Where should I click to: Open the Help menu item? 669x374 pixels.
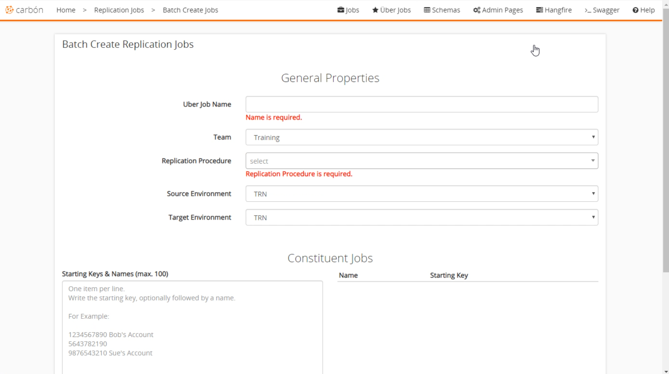[x=643, y=10]
